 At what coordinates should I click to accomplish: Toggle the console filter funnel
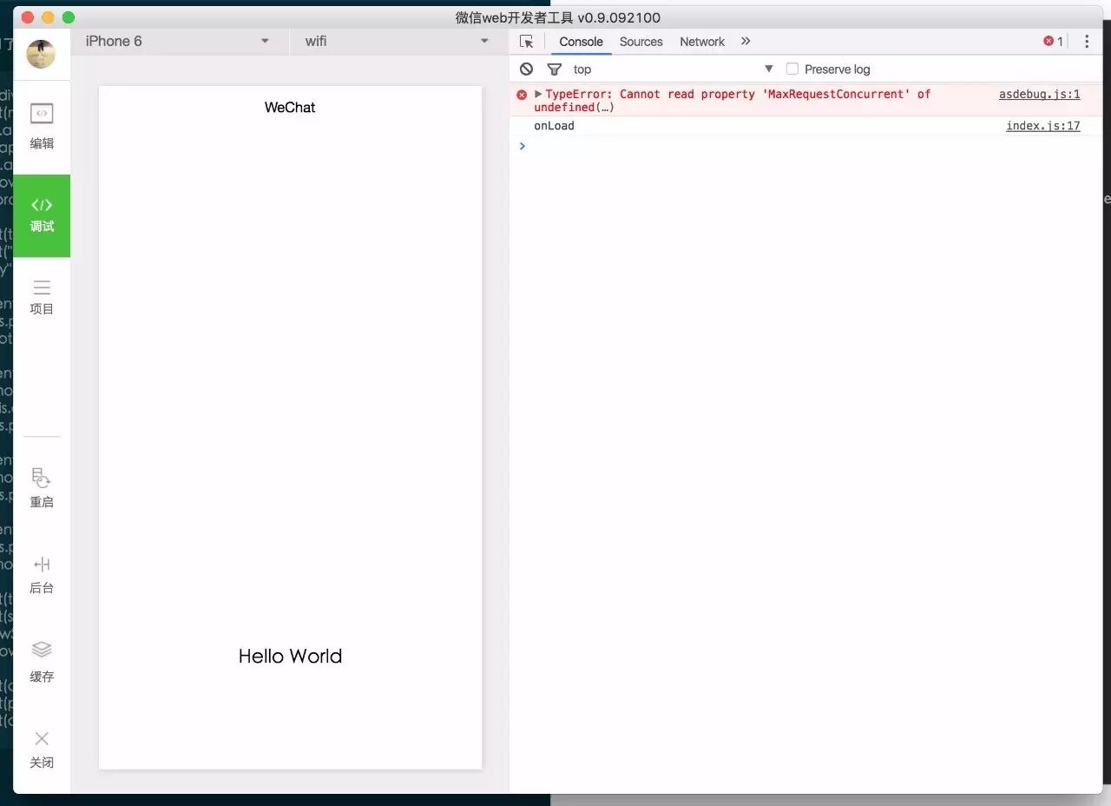(555, 69)
